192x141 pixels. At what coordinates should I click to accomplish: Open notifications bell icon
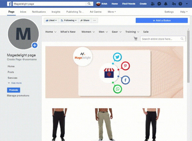[x=166, y=4]
